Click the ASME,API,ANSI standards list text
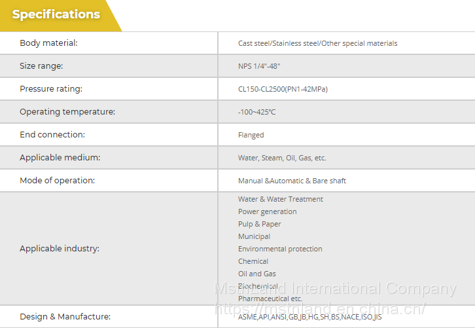 309,317
